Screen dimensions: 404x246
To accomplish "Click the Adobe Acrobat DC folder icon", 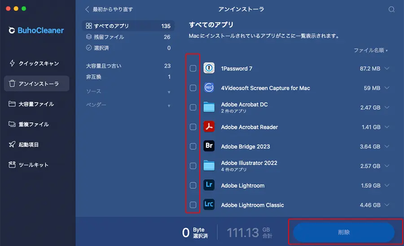I will click(x=209, y=107).
